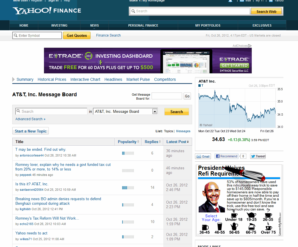Click the Enter Symbol input field

tap(37, 35)
